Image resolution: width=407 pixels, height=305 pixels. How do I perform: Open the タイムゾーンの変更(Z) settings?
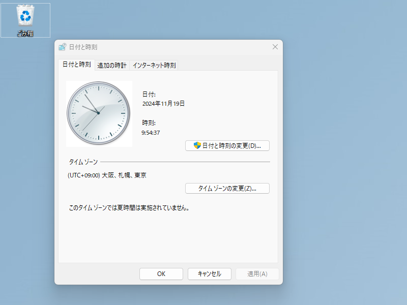[x=227, y=188]
